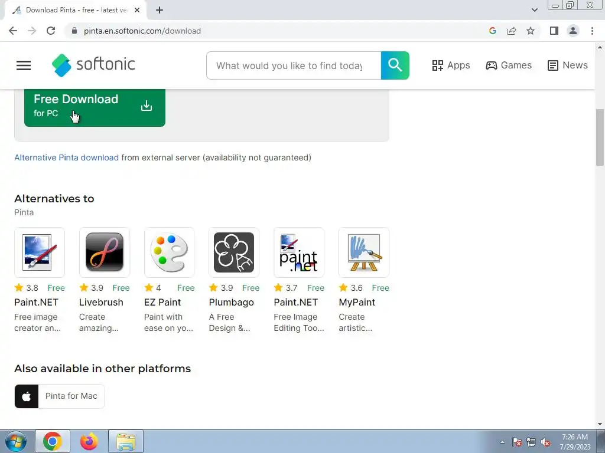Click the Google icon in address bar
This screenshot has width=605, height=453.
click(x=492, y=31)
